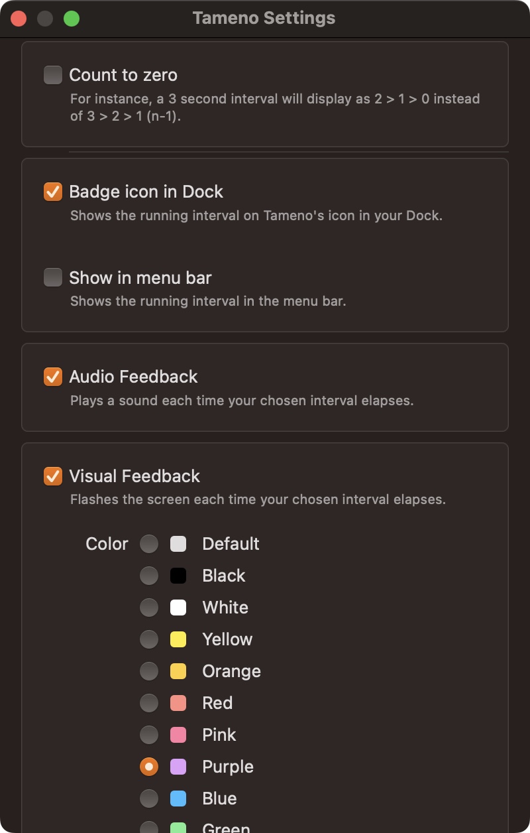
Task: Enable the Count to zero checkbox
Action: point(53,75)
